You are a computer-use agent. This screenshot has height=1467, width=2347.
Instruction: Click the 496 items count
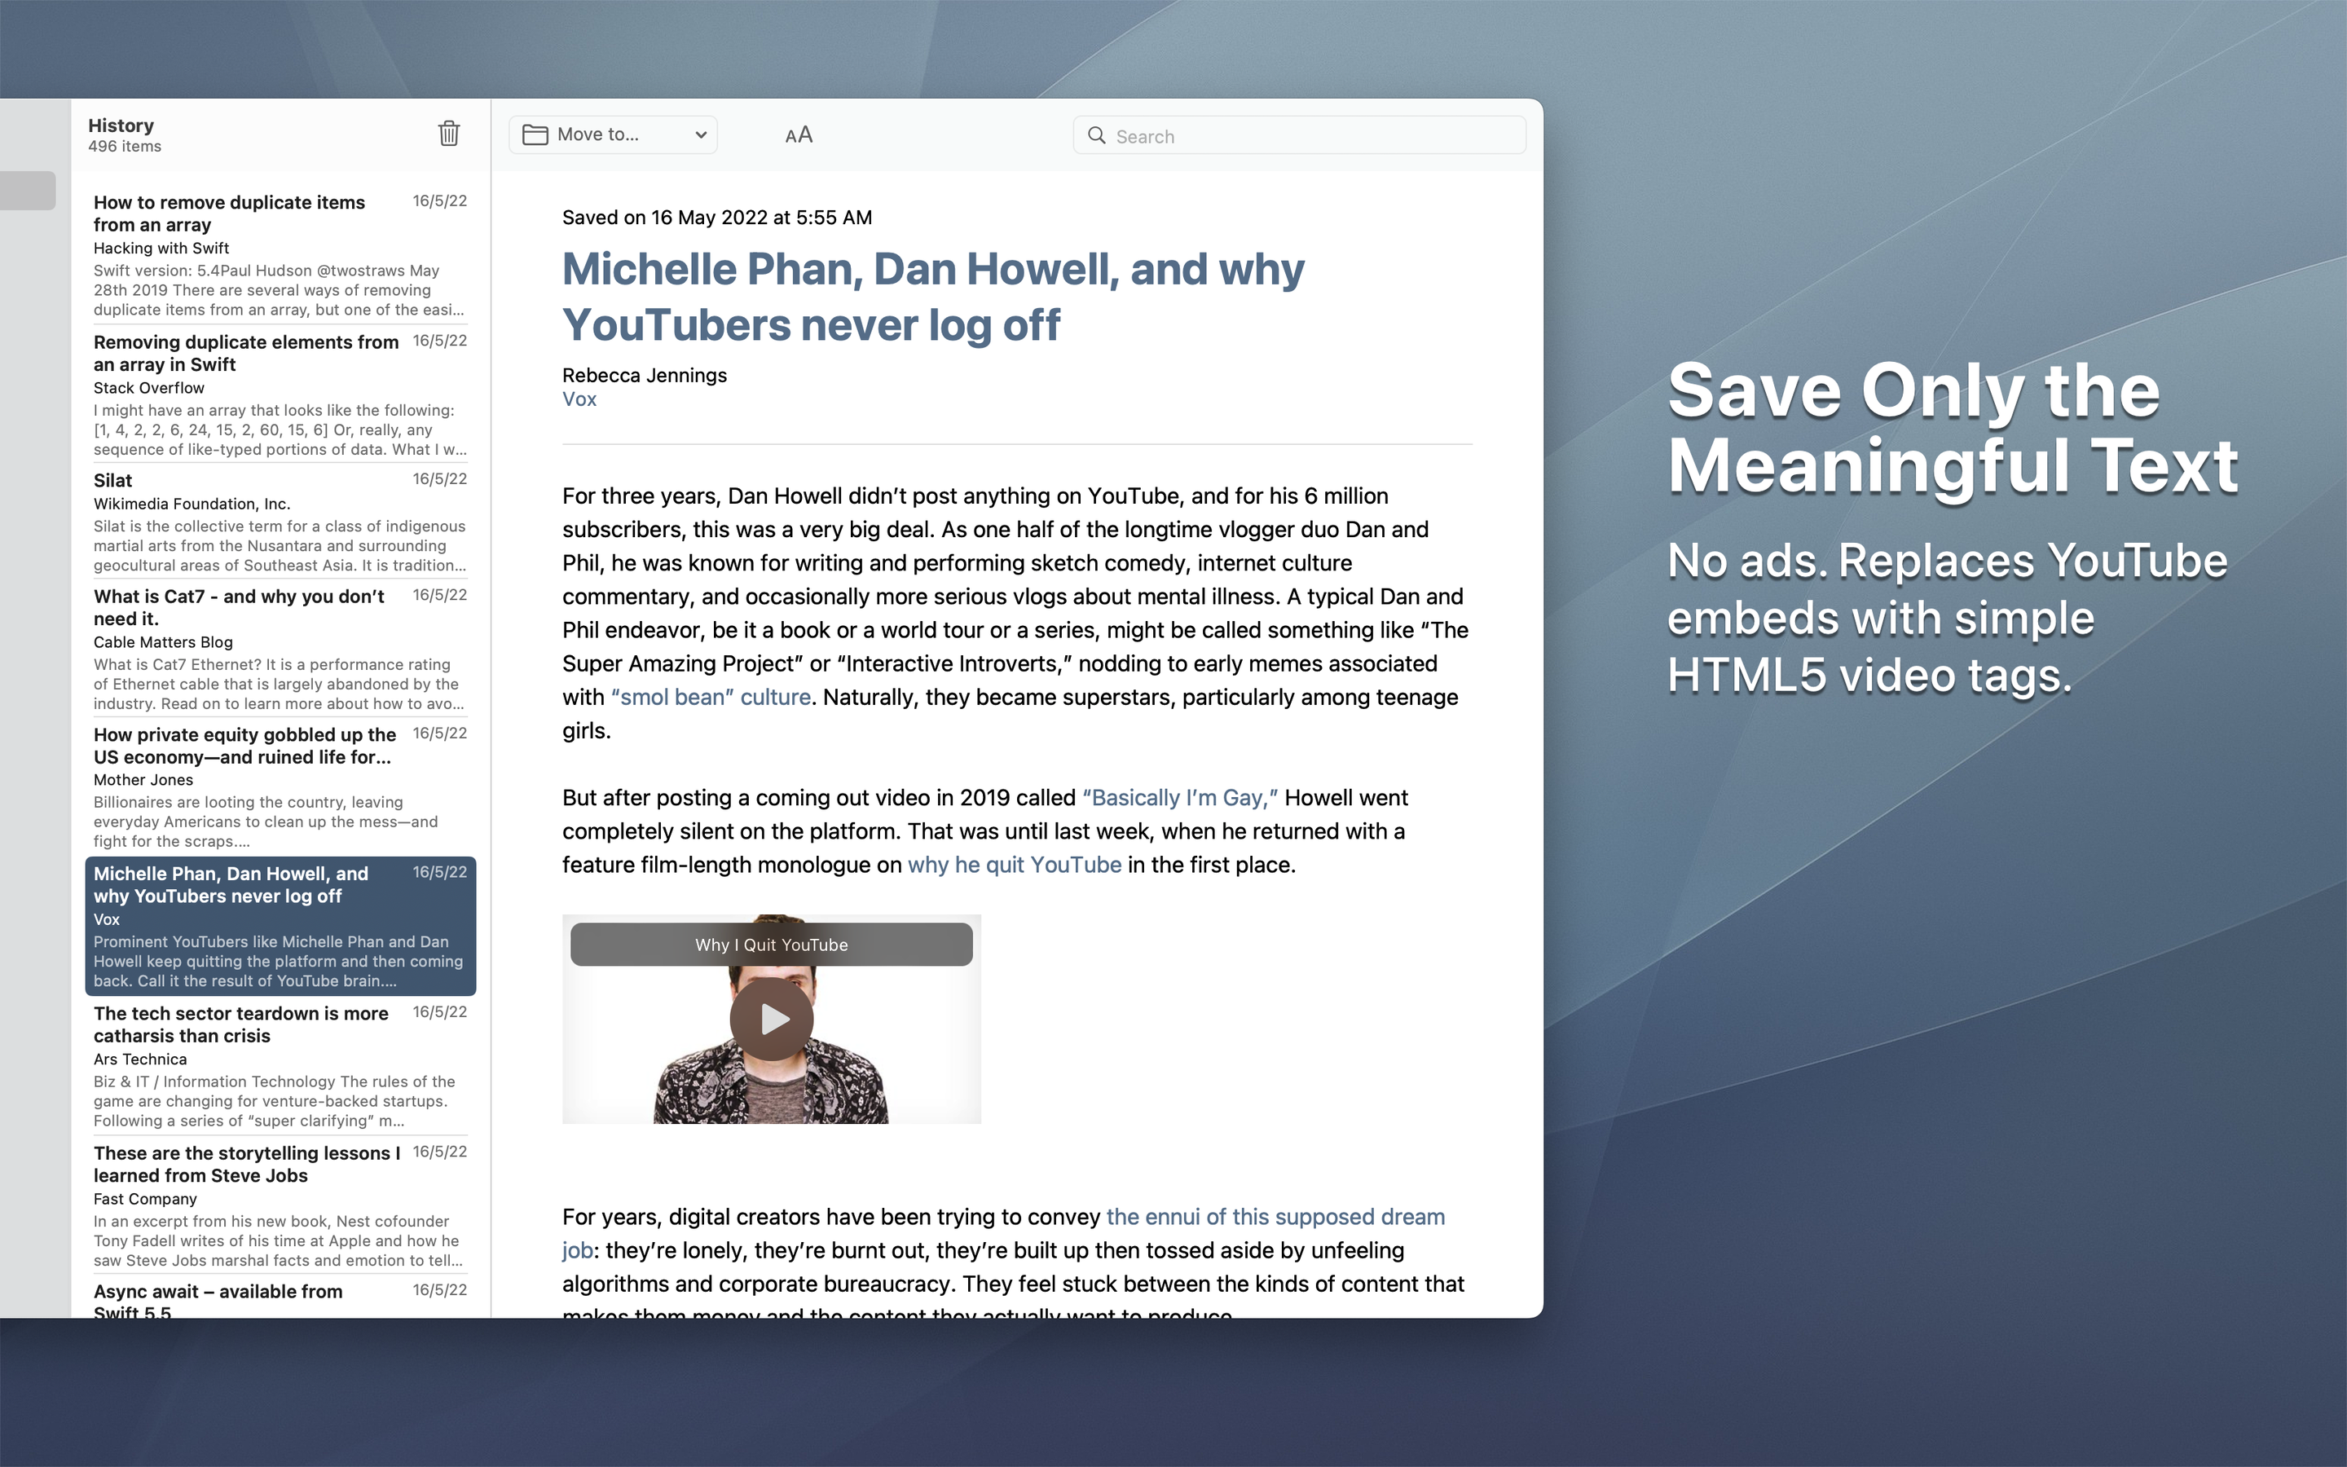(124, 147)
